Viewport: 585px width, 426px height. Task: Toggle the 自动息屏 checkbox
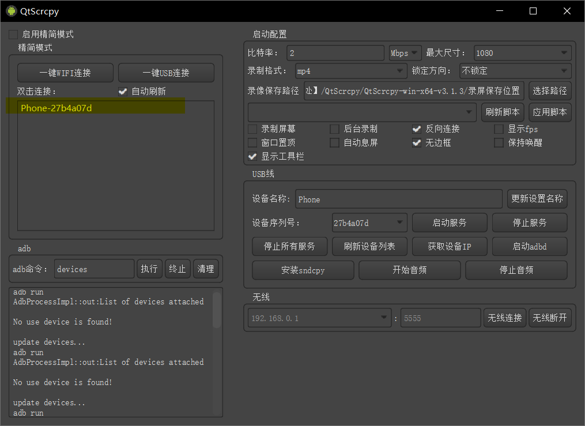point(335,143)
